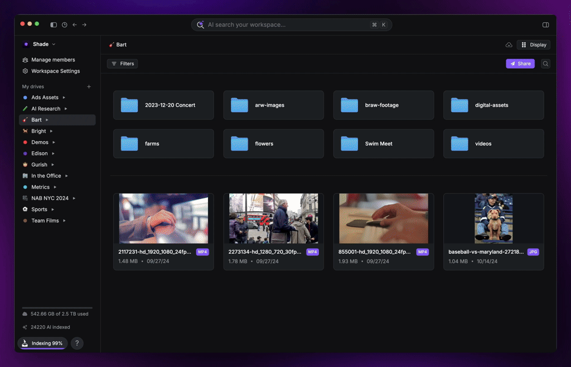This screenshot has width=571, height=367.
Task: Open Workspace Settings gear item
Action: (55, 71)
